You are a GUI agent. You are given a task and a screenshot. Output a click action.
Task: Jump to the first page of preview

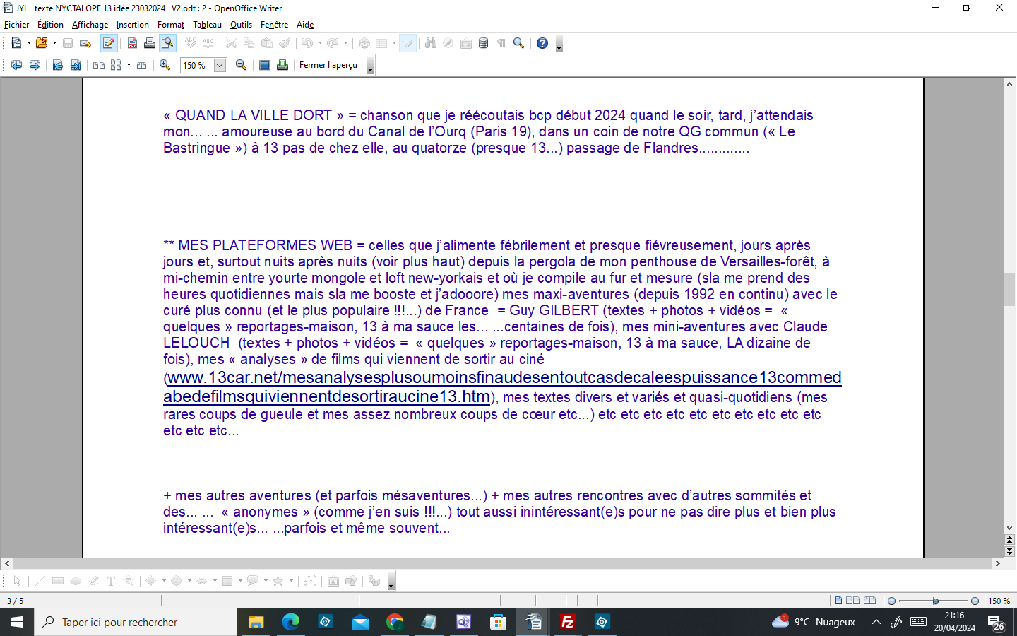pos(58,65)
